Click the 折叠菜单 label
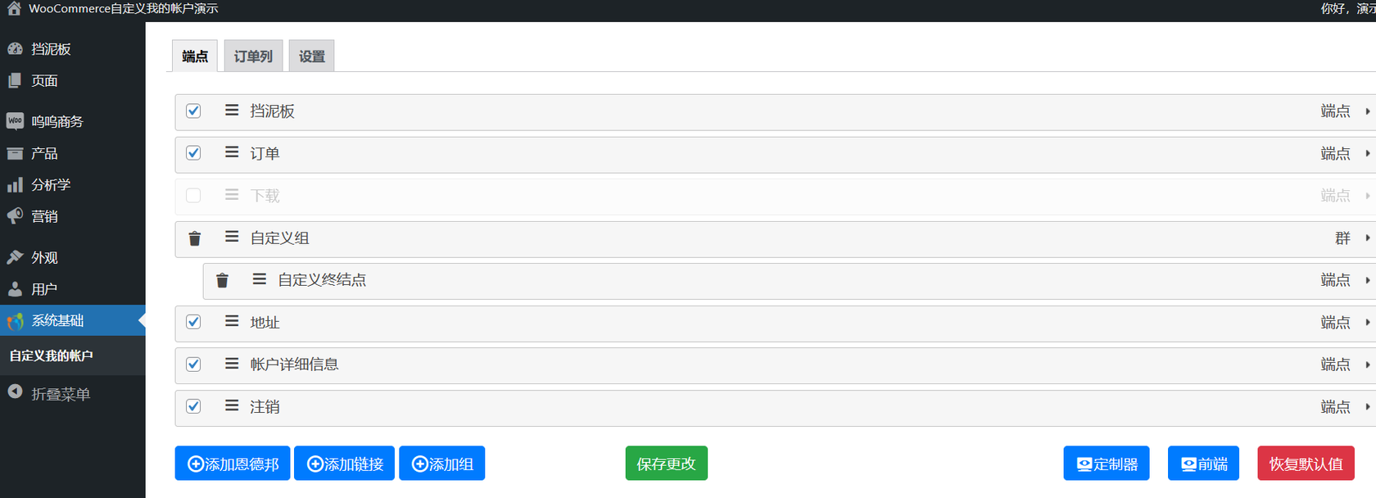1376x498 pixels. click(x=61, y=394)
